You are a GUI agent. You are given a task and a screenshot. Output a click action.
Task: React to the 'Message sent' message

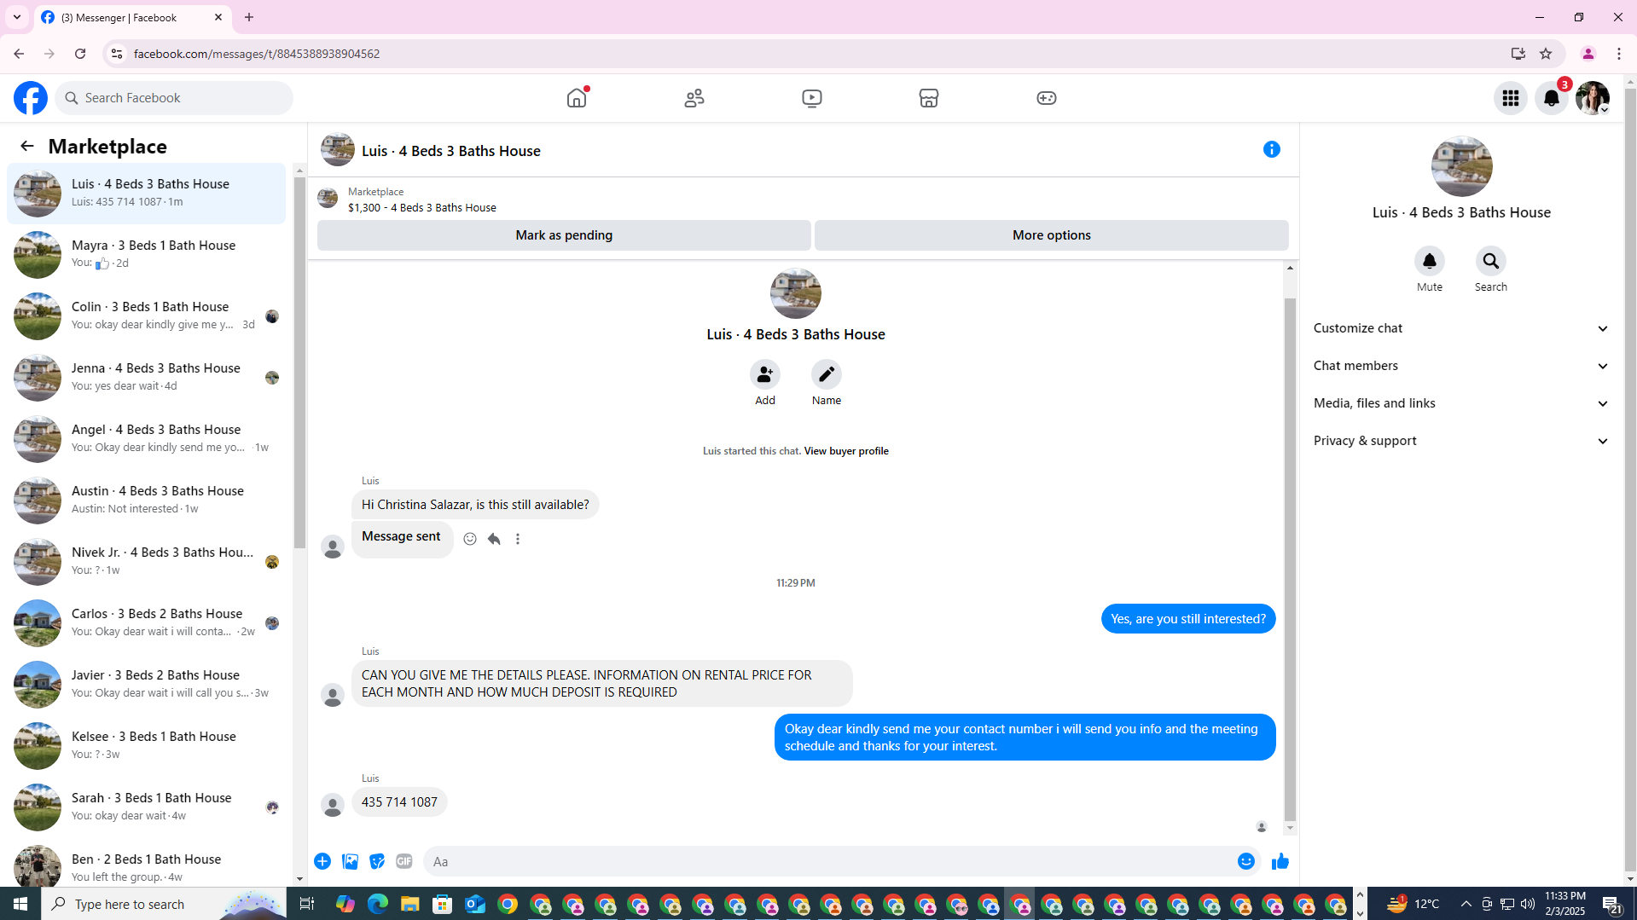tap(470, 539)
